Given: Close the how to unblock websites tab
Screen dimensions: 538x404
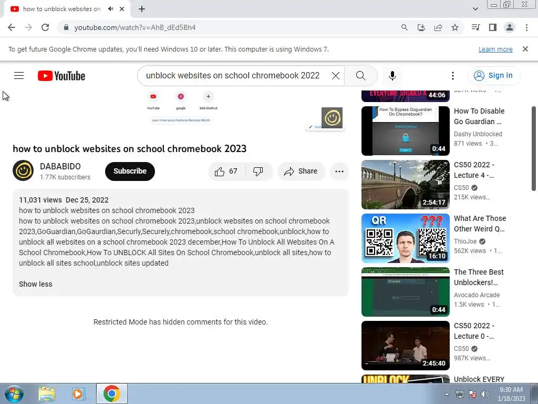Looking at the screenshot, I should tap(122, 9).
